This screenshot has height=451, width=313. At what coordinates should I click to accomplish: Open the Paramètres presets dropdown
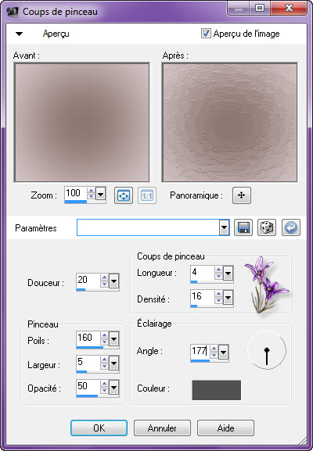pos(224,228)
